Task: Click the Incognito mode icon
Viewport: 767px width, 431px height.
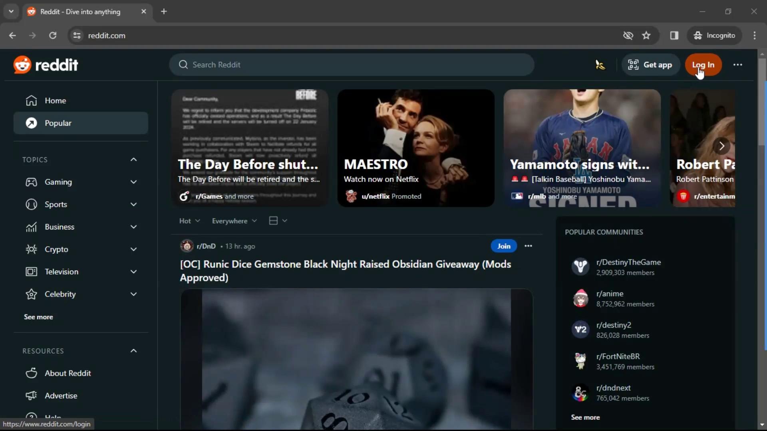Action: 698,35
